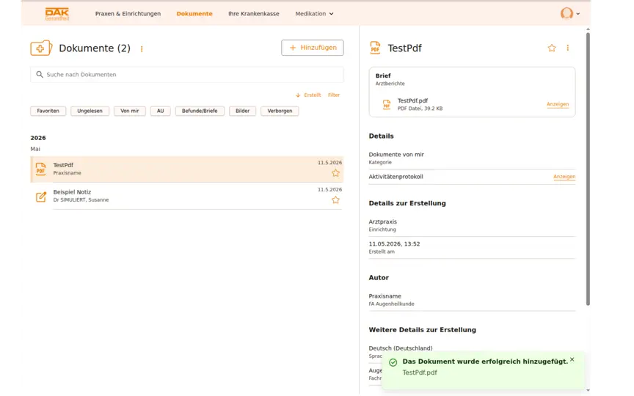Mark TestPdf list row as favorite
This screenshot has height=396, width=634.
[x=335, y=173]
